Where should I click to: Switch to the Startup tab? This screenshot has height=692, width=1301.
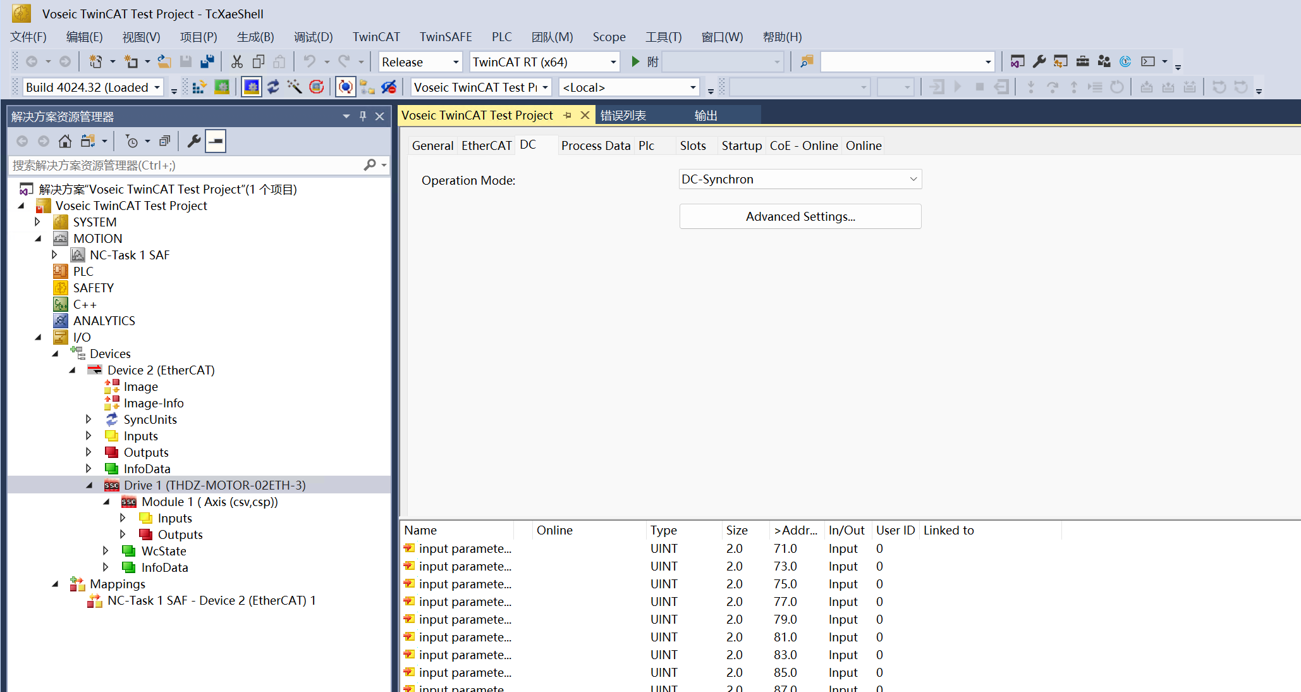click(x=742, y=145)
